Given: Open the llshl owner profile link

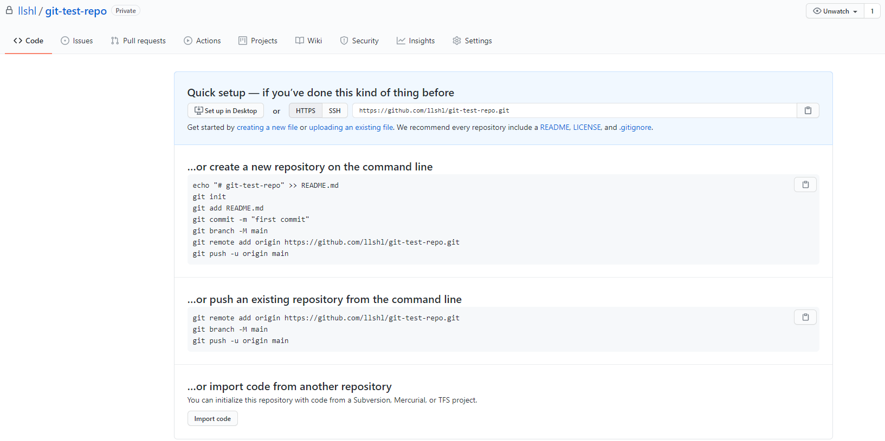Looking at the screenshot, I should pos(27,11).
